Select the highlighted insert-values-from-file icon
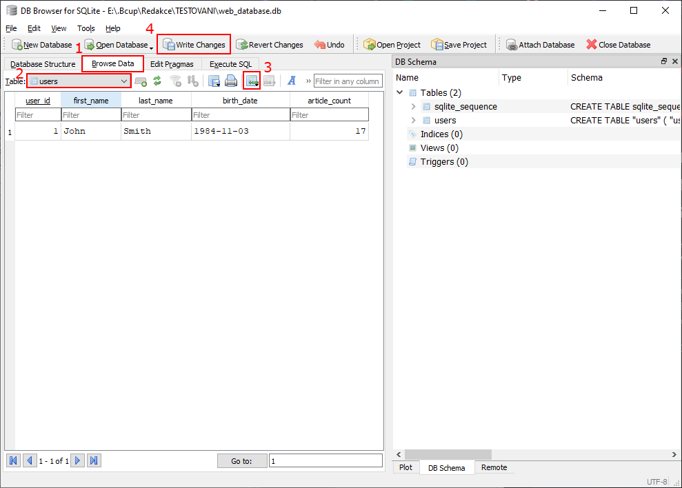682x488 pixels. point(251,81)
